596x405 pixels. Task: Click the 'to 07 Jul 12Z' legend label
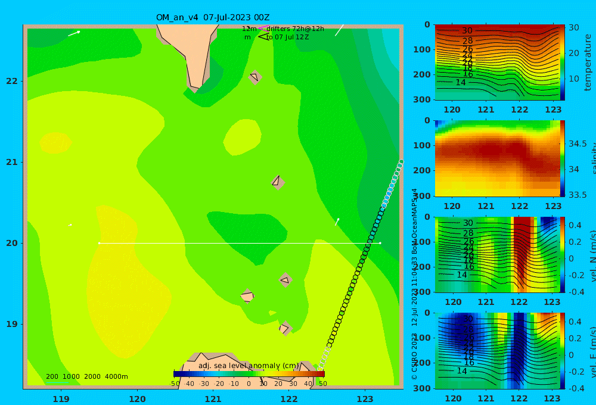[x=288, y=38]
